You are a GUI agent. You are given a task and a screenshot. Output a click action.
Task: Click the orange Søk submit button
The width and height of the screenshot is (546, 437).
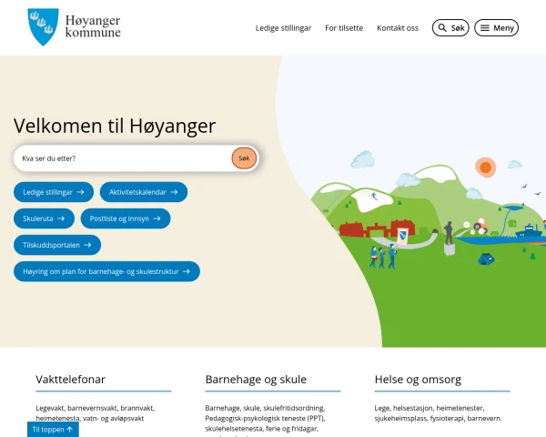[244, 158]
